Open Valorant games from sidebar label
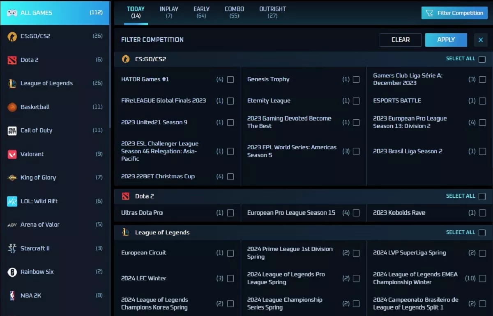 [32, 154]
